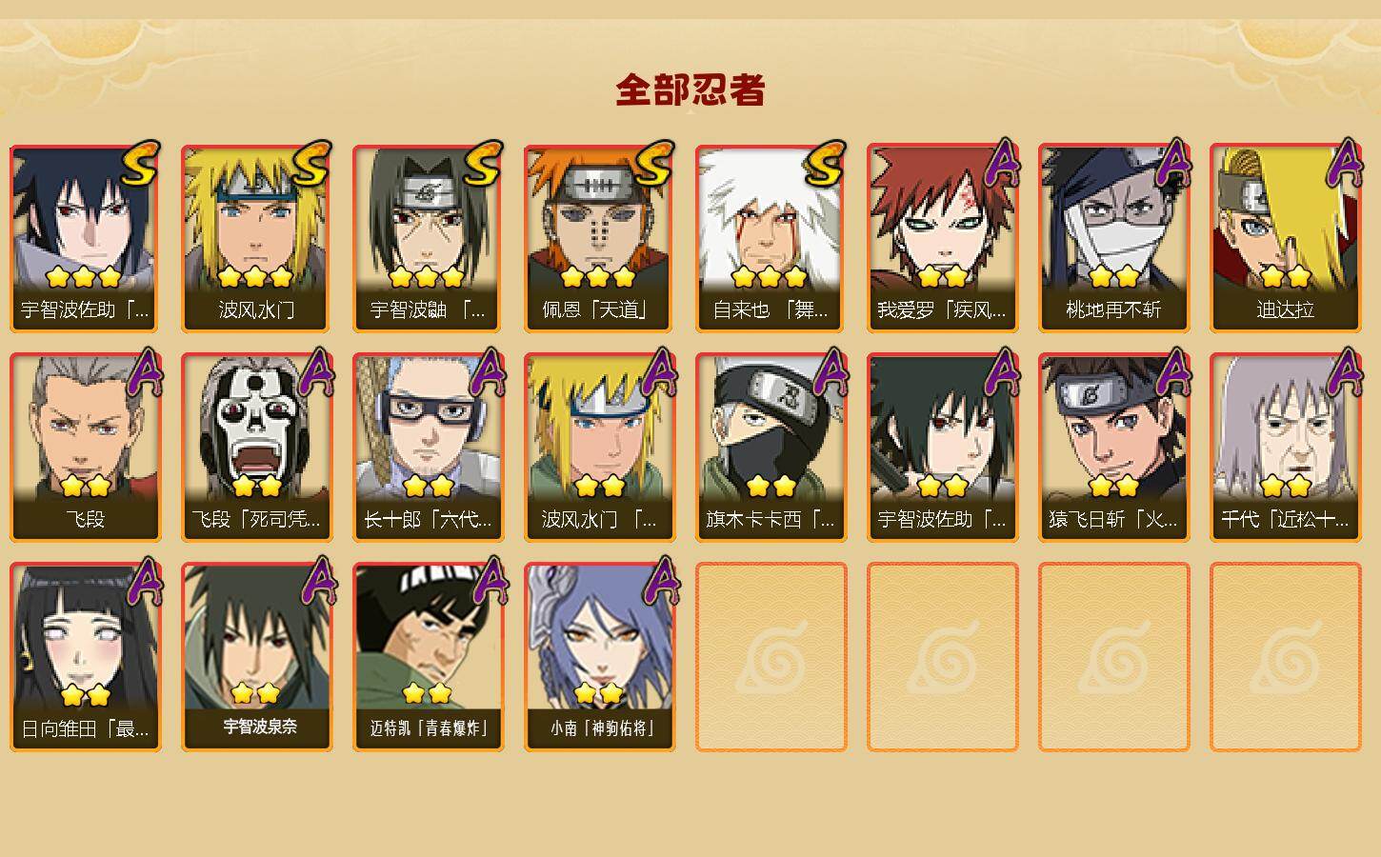Select the 宇智波佐助 S-rank ninja card
This screenshot has width=1381, height=857.
[85, 238]
